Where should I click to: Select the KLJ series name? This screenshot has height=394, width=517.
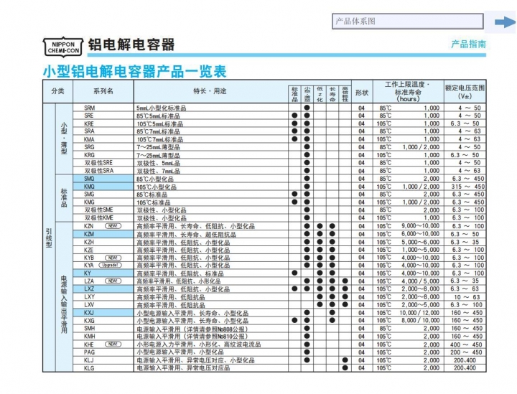89,360
